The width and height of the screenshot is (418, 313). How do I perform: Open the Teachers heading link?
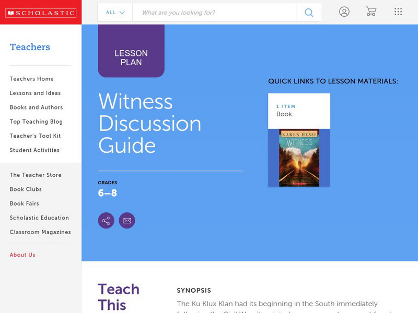point(30,47)
